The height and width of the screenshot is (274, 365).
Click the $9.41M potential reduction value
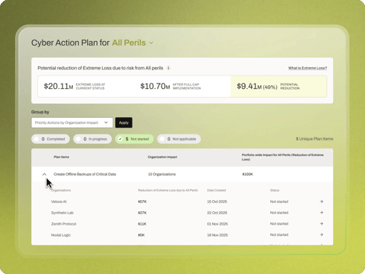tap(257, 86)
